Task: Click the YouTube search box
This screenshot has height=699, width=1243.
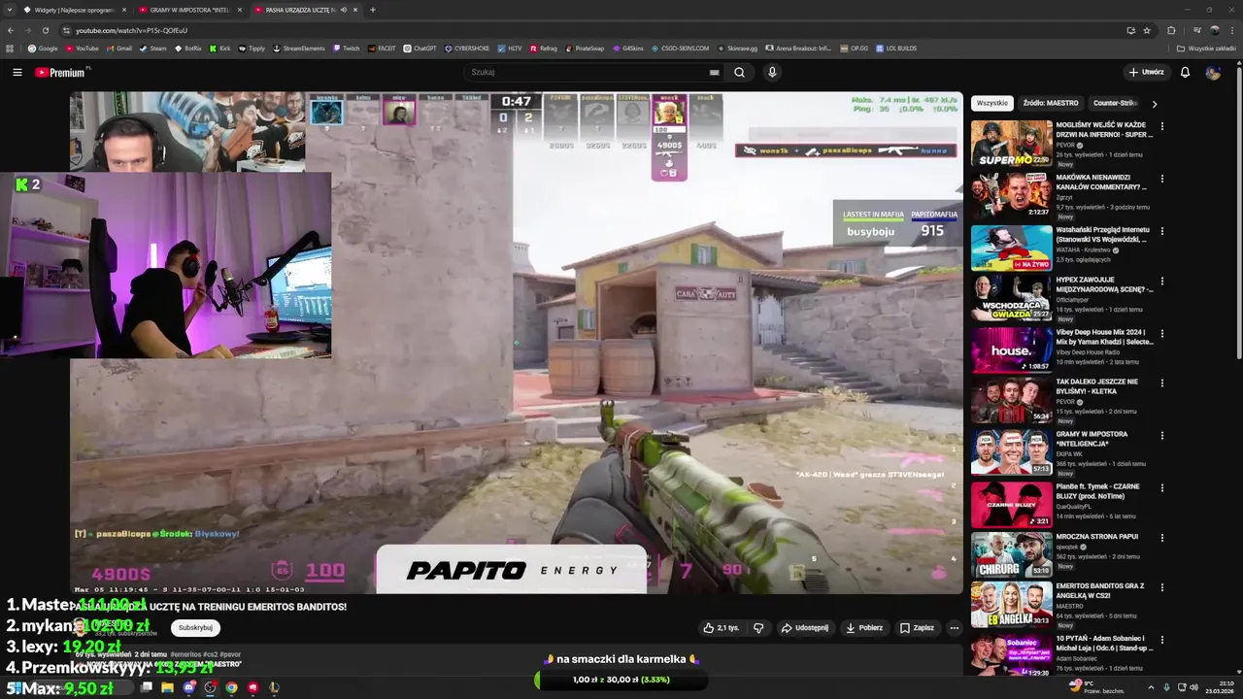Action: pyautogui.click(x=588, y=72)
